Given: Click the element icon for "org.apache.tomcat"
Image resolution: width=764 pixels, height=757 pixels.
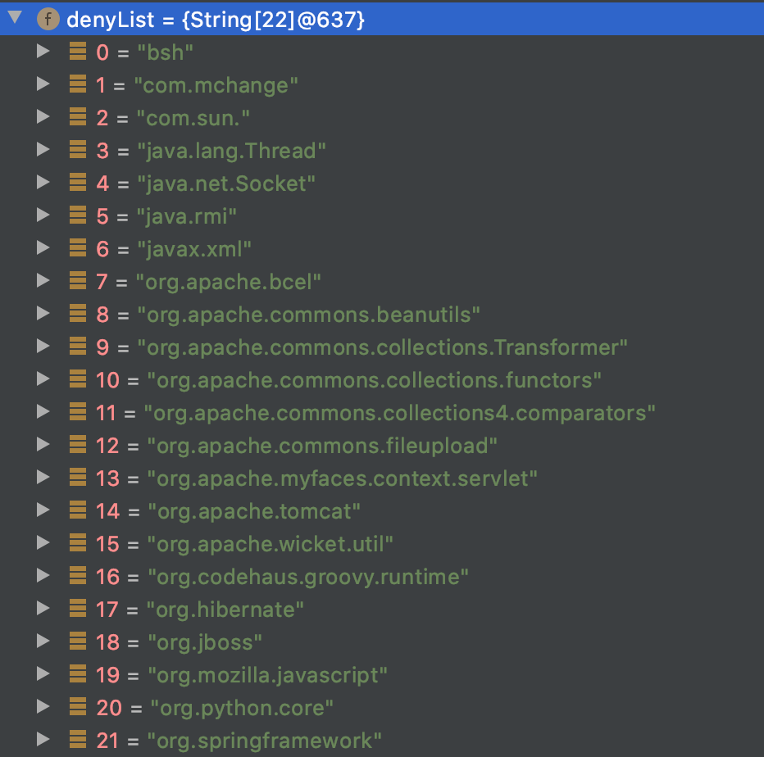Looking at the screenshot, I should click(78, 511).
